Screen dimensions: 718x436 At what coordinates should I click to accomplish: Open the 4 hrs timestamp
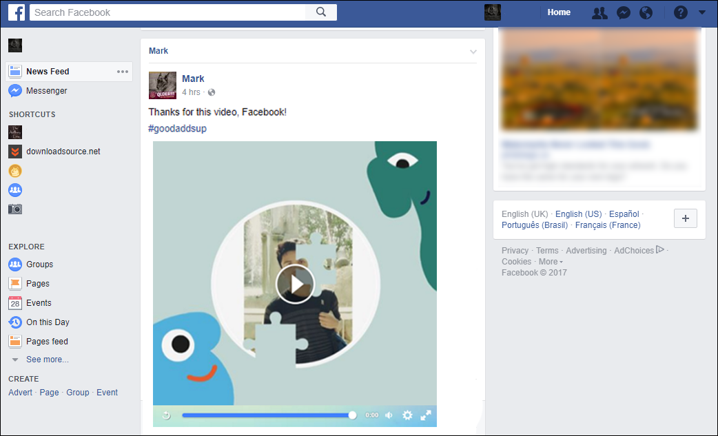coord(191,92)
